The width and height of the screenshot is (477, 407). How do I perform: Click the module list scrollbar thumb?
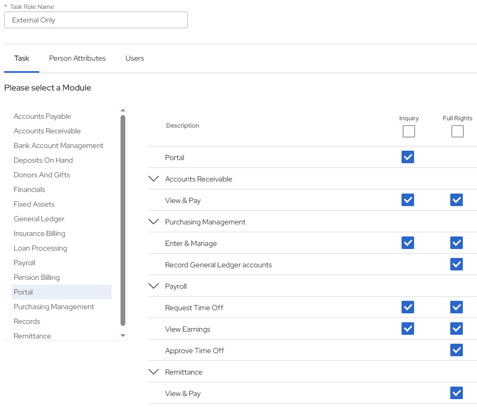123,220
